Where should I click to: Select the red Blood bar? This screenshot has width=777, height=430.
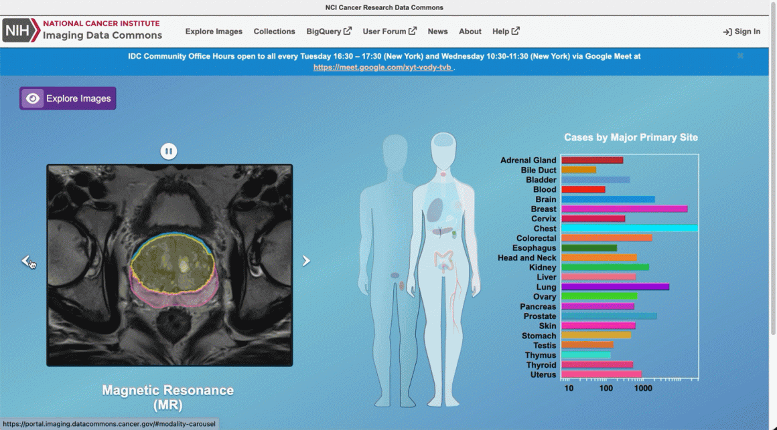point(583,189)
